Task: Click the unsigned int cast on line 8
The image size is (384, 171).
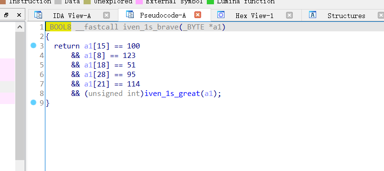Action: pos(114,94)
